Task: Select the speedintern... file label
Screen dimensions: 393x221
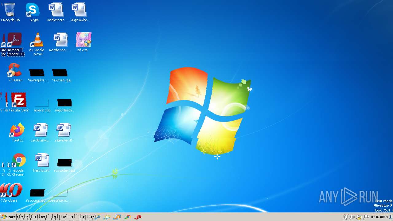Action: coord(59,200)
